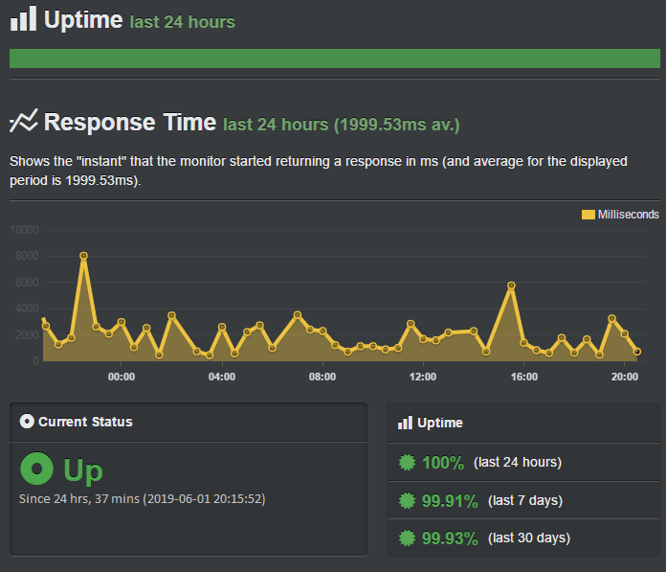
Task: Toggle the Milliseconds legend swatch
Action: click(588, 215)
